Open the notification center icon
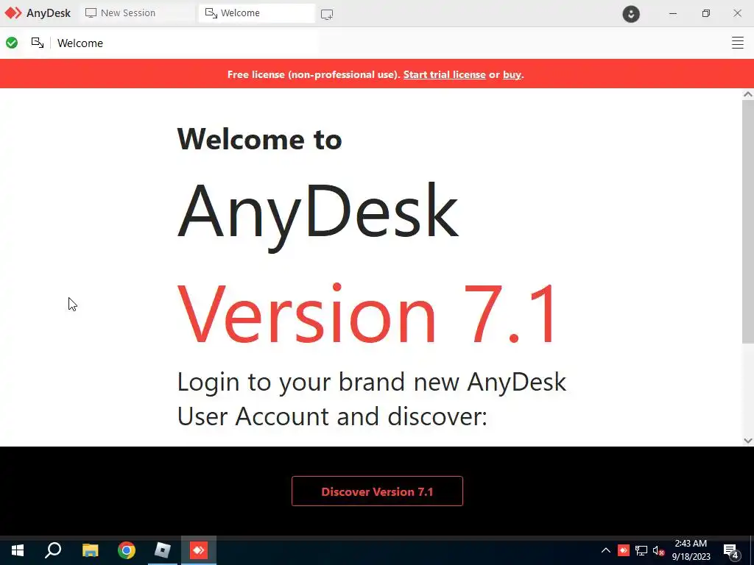 (731, 550)
